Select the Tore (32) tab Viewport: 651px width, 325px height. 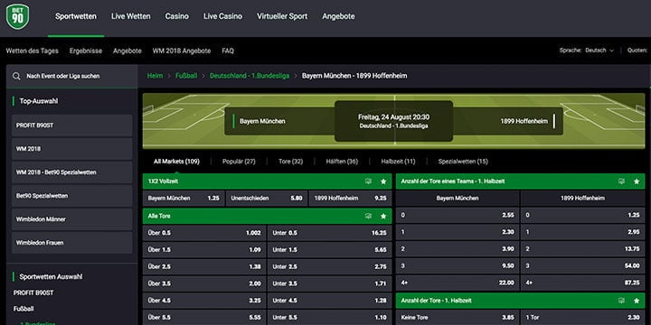click(290, 162)
